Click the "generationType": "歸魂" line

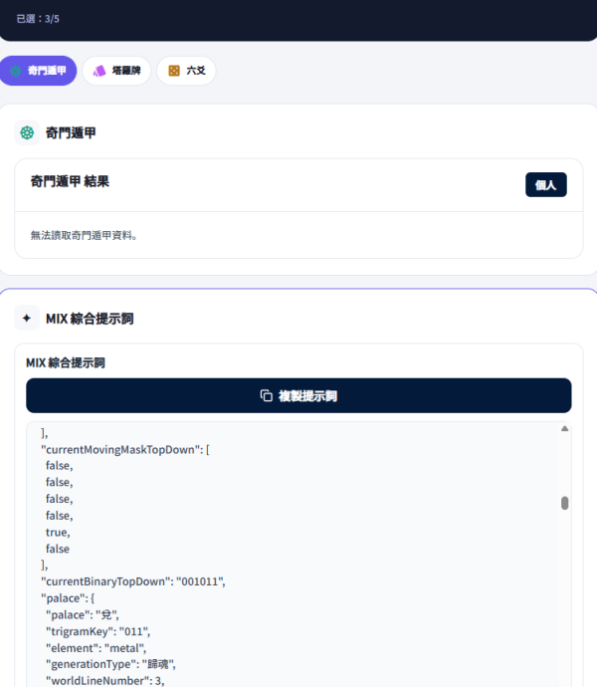click(x=110, y=664)
